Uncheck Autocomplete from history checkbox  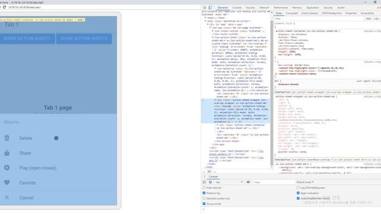point(298,198)
